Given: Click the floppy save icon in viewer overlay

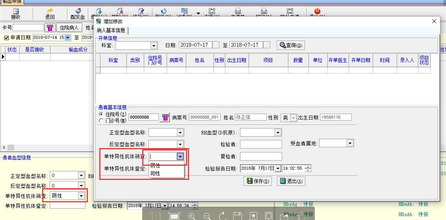Looking at the screenshot, I should pos(238,216).
